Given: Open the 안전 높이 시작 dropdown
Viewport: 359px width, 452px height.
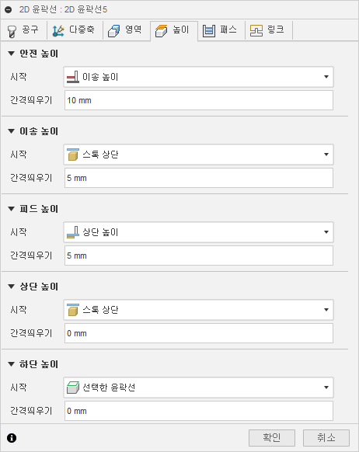Looking at the screenshot, I should point(198,77).
